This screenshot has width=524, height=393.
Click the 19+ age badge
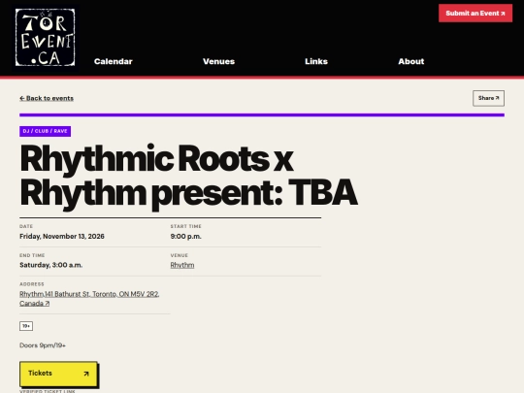click(x=26, y=326)
